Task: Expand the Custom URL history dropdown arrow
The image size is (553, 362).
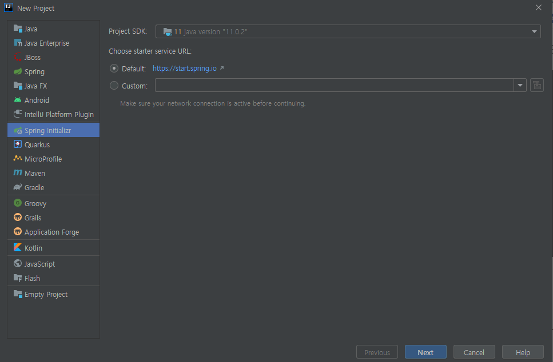Action: (520, 85)
